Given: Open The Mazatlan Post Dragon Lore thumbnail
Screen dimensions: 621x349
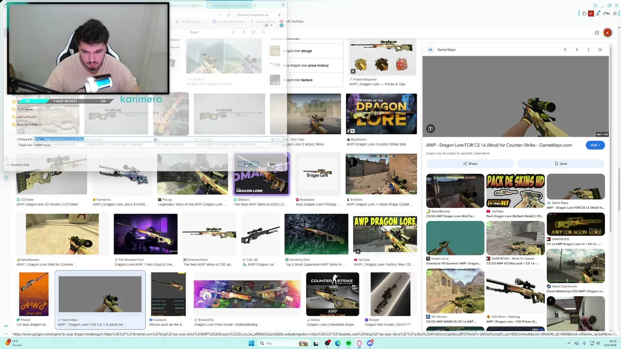Looking at the screenshot, I should pyautogui.click(x=146, y=234).
